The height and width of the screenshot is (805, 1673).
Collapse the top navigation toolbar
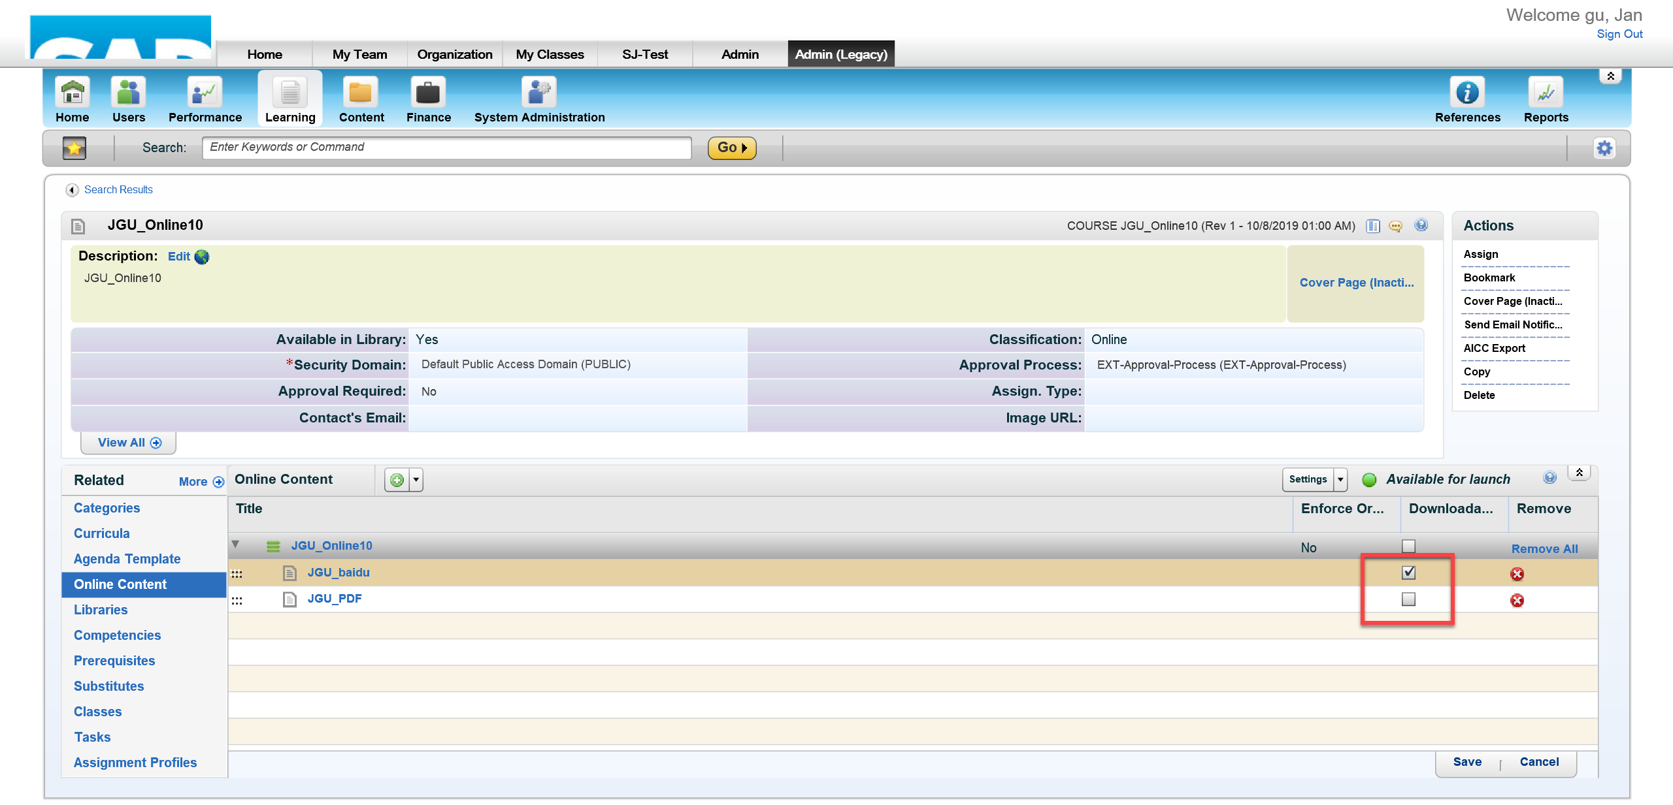pos(1610,76)
